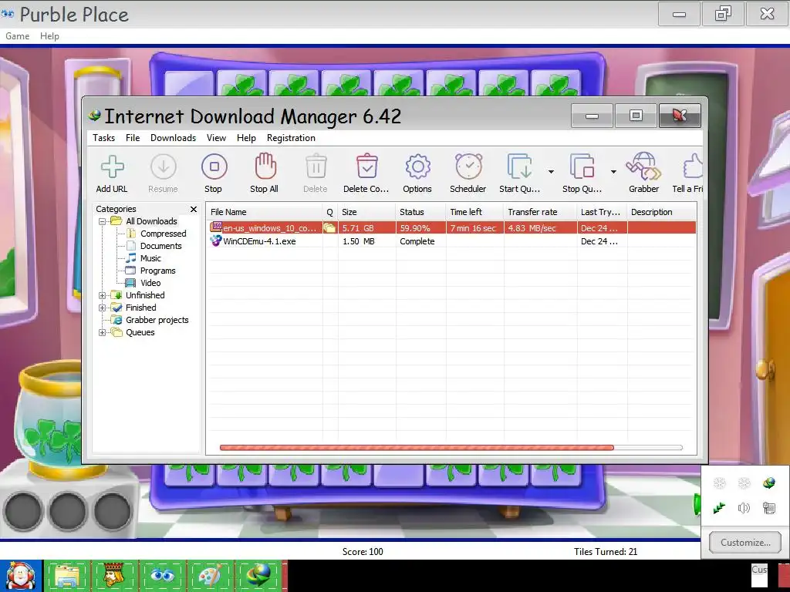This screenshot has width=790, height=592.
Task: Open the Help menu in Purble Place
Action: 49,36
